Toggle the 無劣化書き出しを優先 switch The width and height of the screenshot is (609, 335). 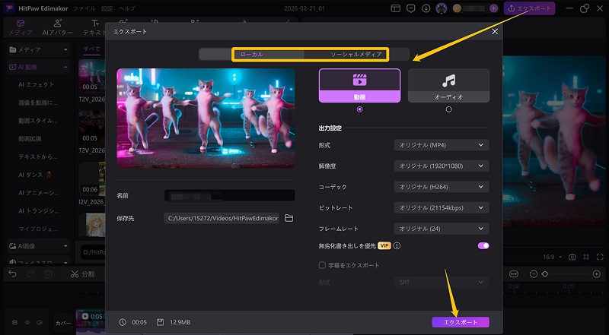tap(483, 246)
